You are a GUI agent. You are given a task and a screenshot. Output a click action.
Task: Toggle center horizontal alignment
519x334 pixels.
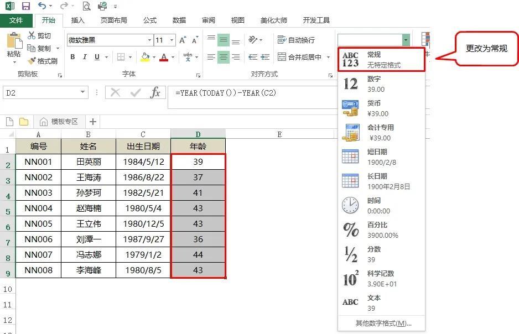pos(224,57)
